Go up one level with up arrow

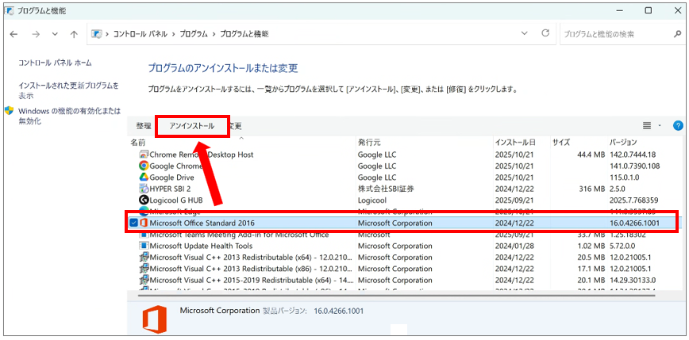tap(74, 35)
